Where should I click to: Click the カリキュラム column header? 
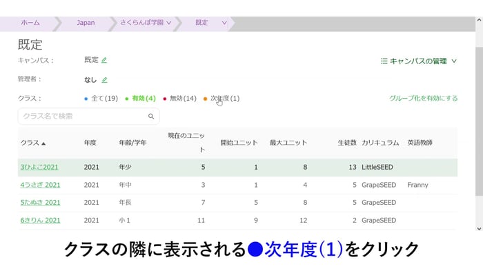(380, 143)
